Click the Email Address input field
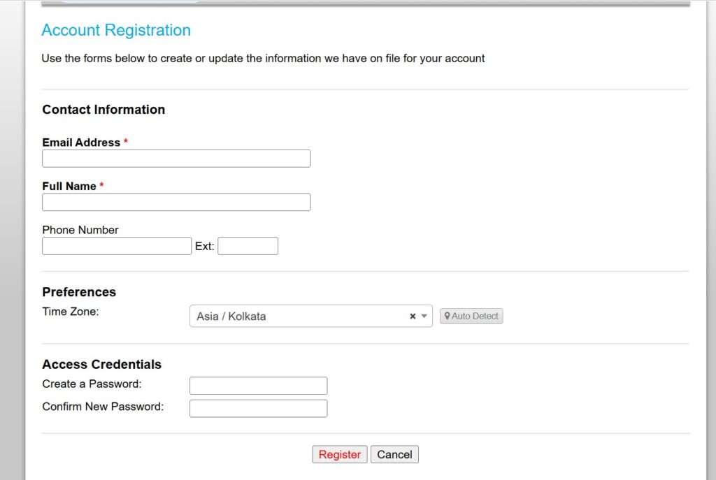 (x=176, y=159)
